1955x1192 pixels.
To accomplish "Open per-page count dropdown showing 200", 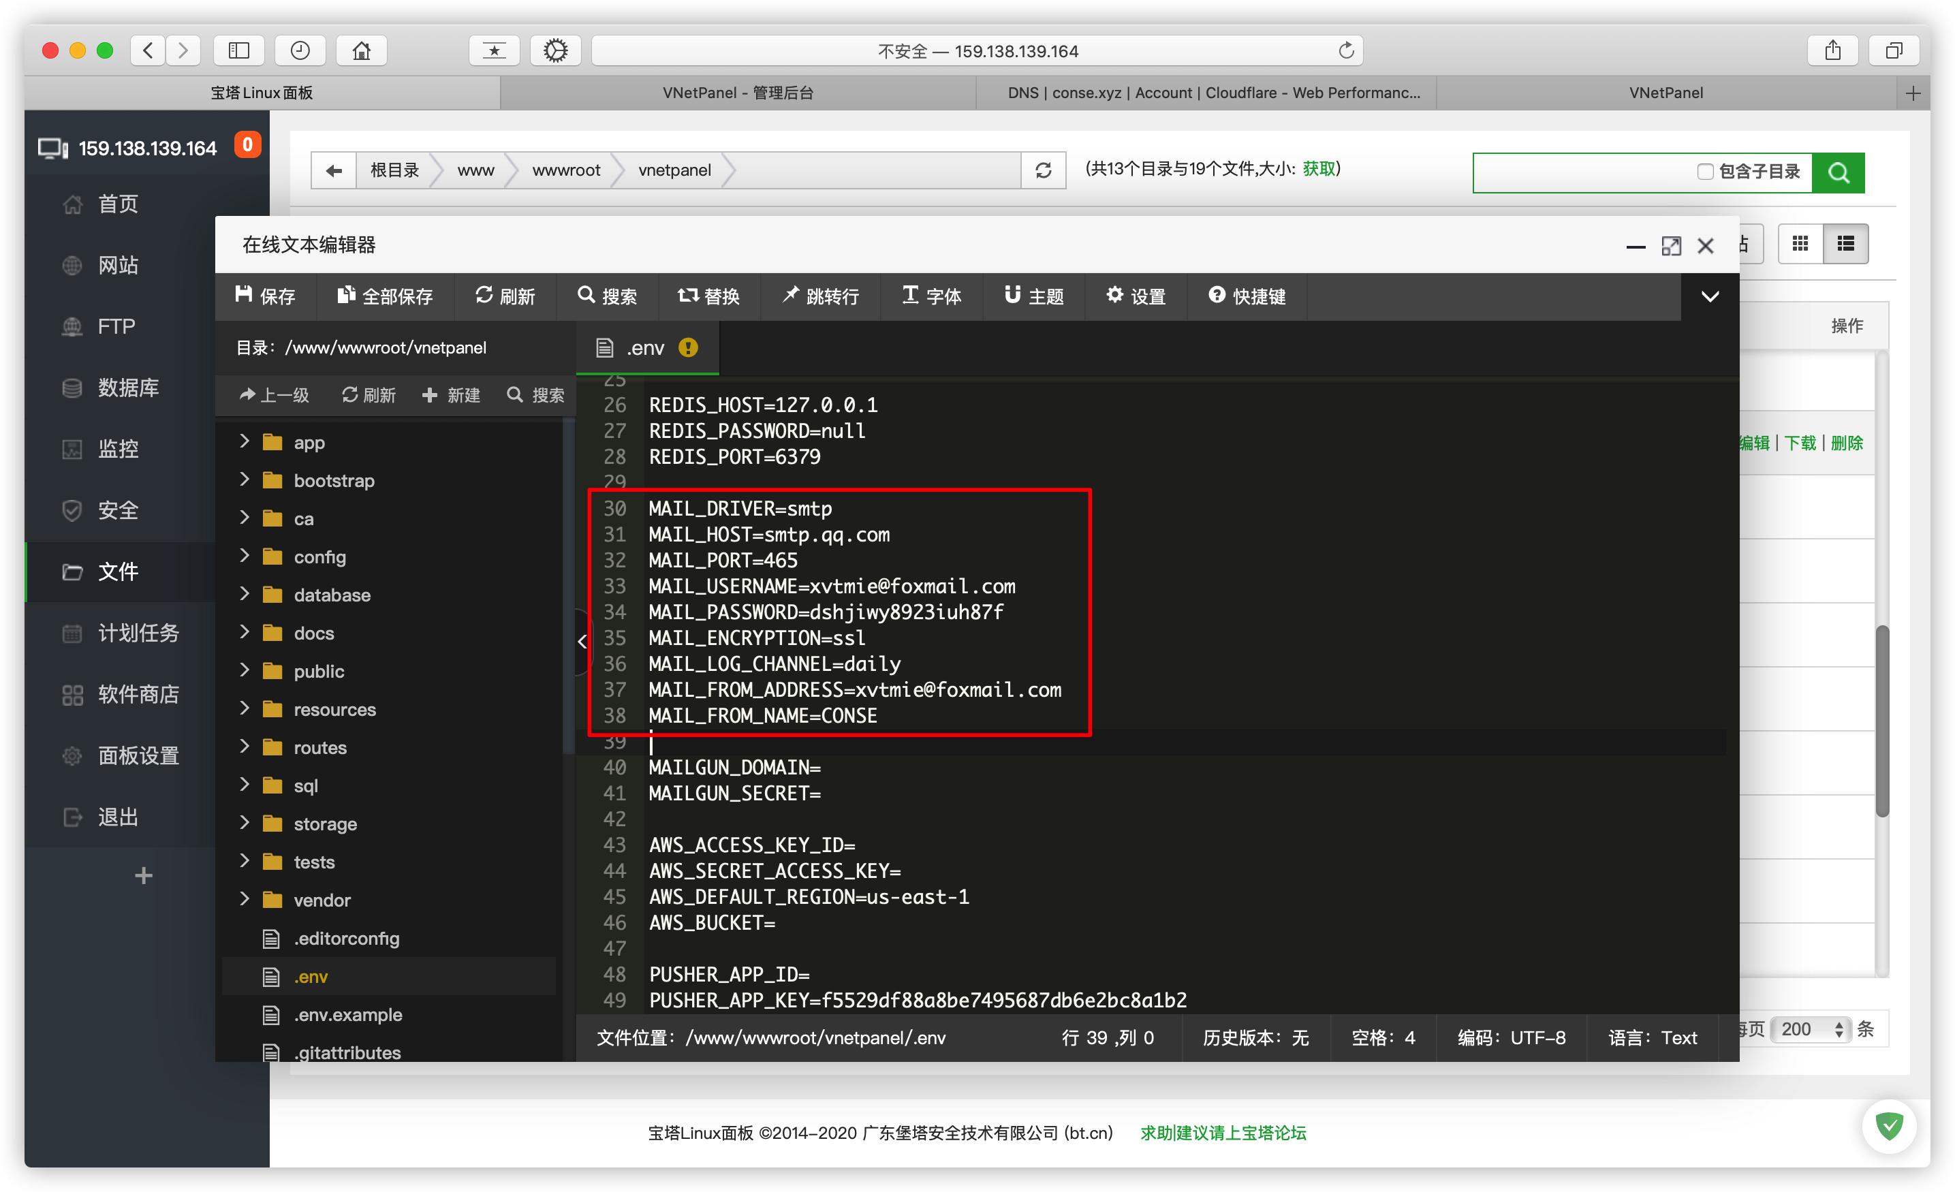I will tap(1811, 1029).
